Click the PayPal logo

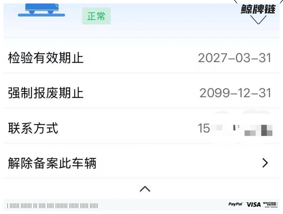(235, 204)
